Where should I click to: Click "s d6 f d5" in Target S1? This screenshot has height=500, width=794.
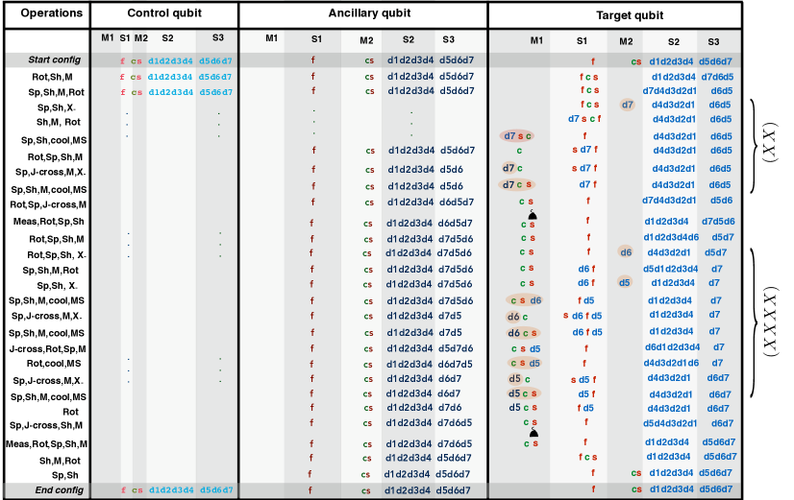pos(583,316)
